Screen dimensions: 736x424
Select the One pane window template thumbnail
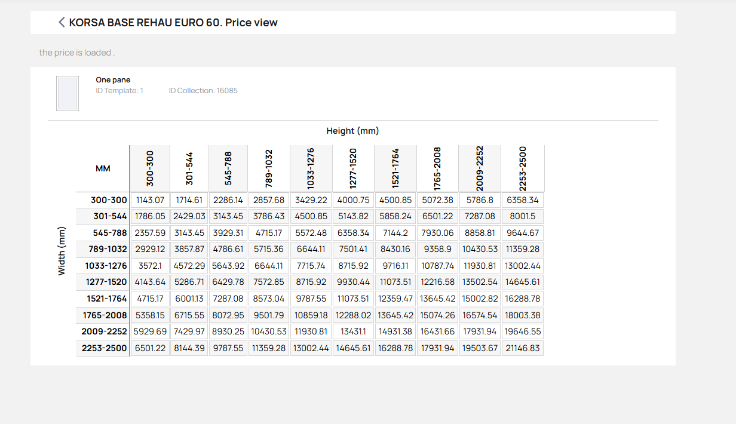(68, 93)
